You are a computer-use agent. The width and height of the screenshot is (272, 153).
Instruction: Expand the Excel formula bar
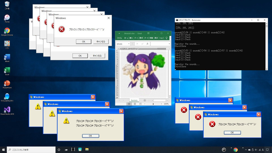point(169,44)
